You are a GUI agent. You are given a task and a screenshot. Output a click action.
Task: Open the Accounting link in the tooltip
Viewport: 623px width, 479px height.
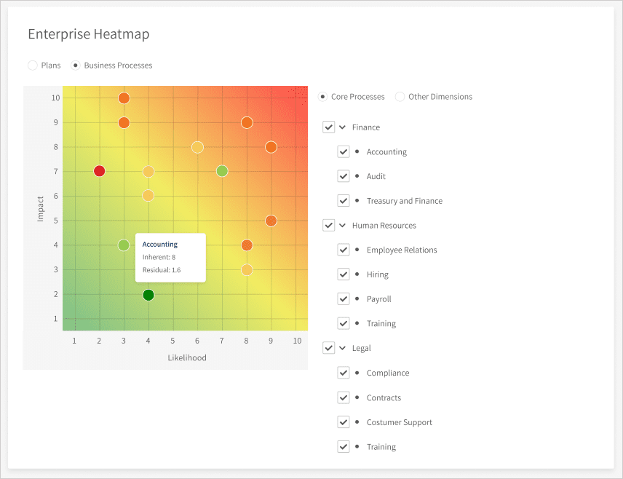coord(160,244)
